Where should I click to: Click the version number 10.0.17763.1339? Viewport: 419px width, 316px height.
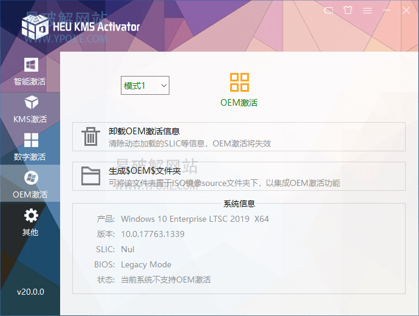tap(152, 234)
